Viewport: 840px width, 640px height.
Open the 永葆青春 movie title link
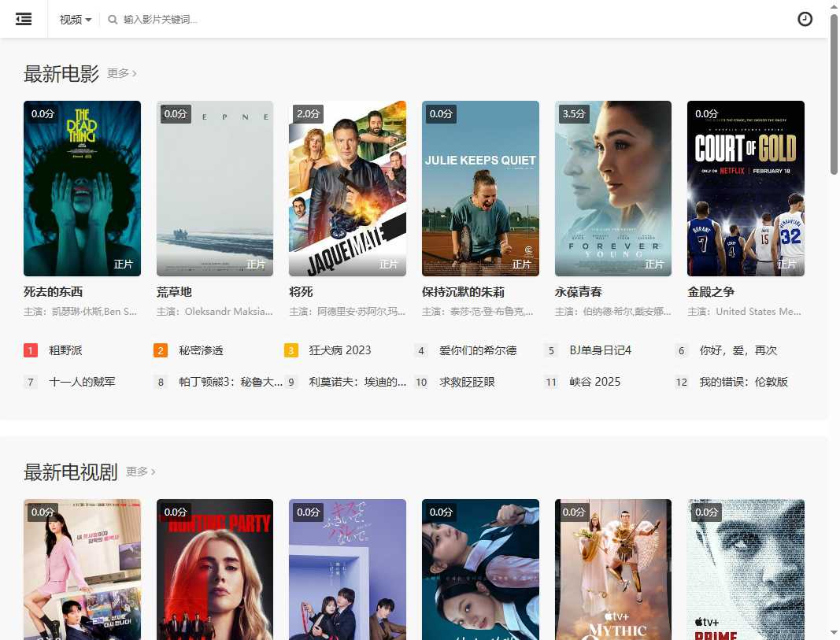pos(579,291)
